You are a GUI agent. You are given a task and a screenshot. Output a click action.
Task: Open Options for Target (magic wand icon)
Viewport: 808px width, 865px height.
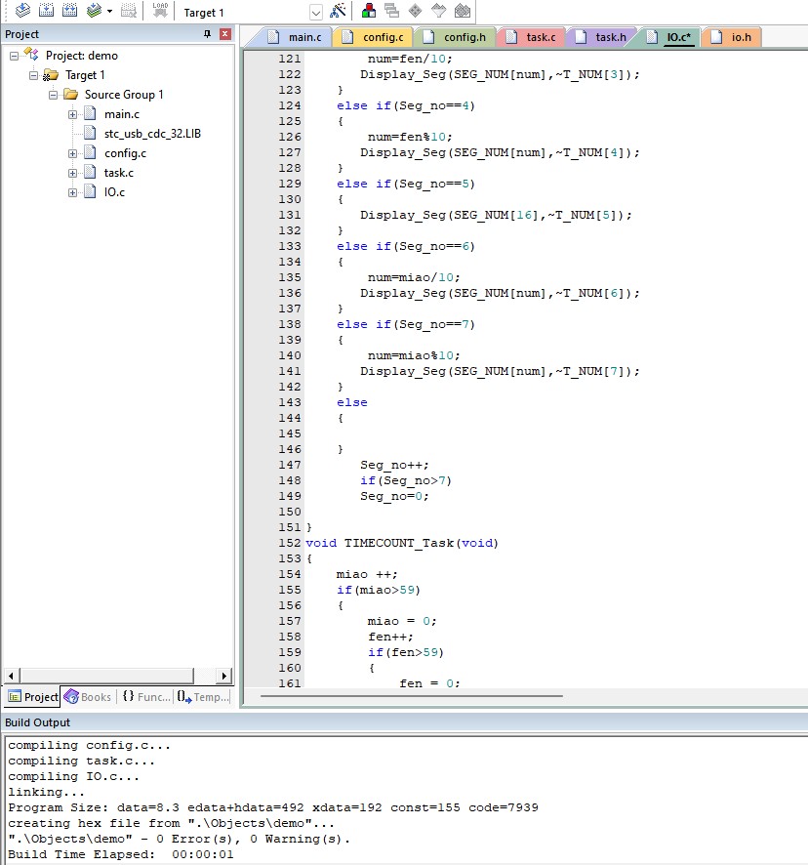click(x=338, y=11)
